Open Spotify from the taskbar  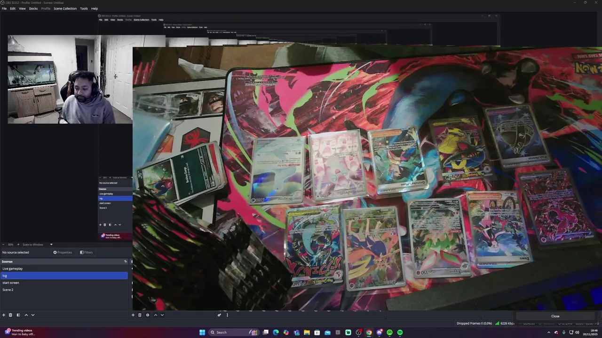point(400,332)
